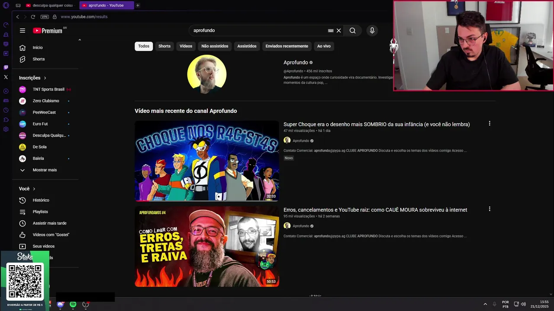Open the Opera history clock icon
The height and width of the screenshot is (311, 554).
(6, 110)
